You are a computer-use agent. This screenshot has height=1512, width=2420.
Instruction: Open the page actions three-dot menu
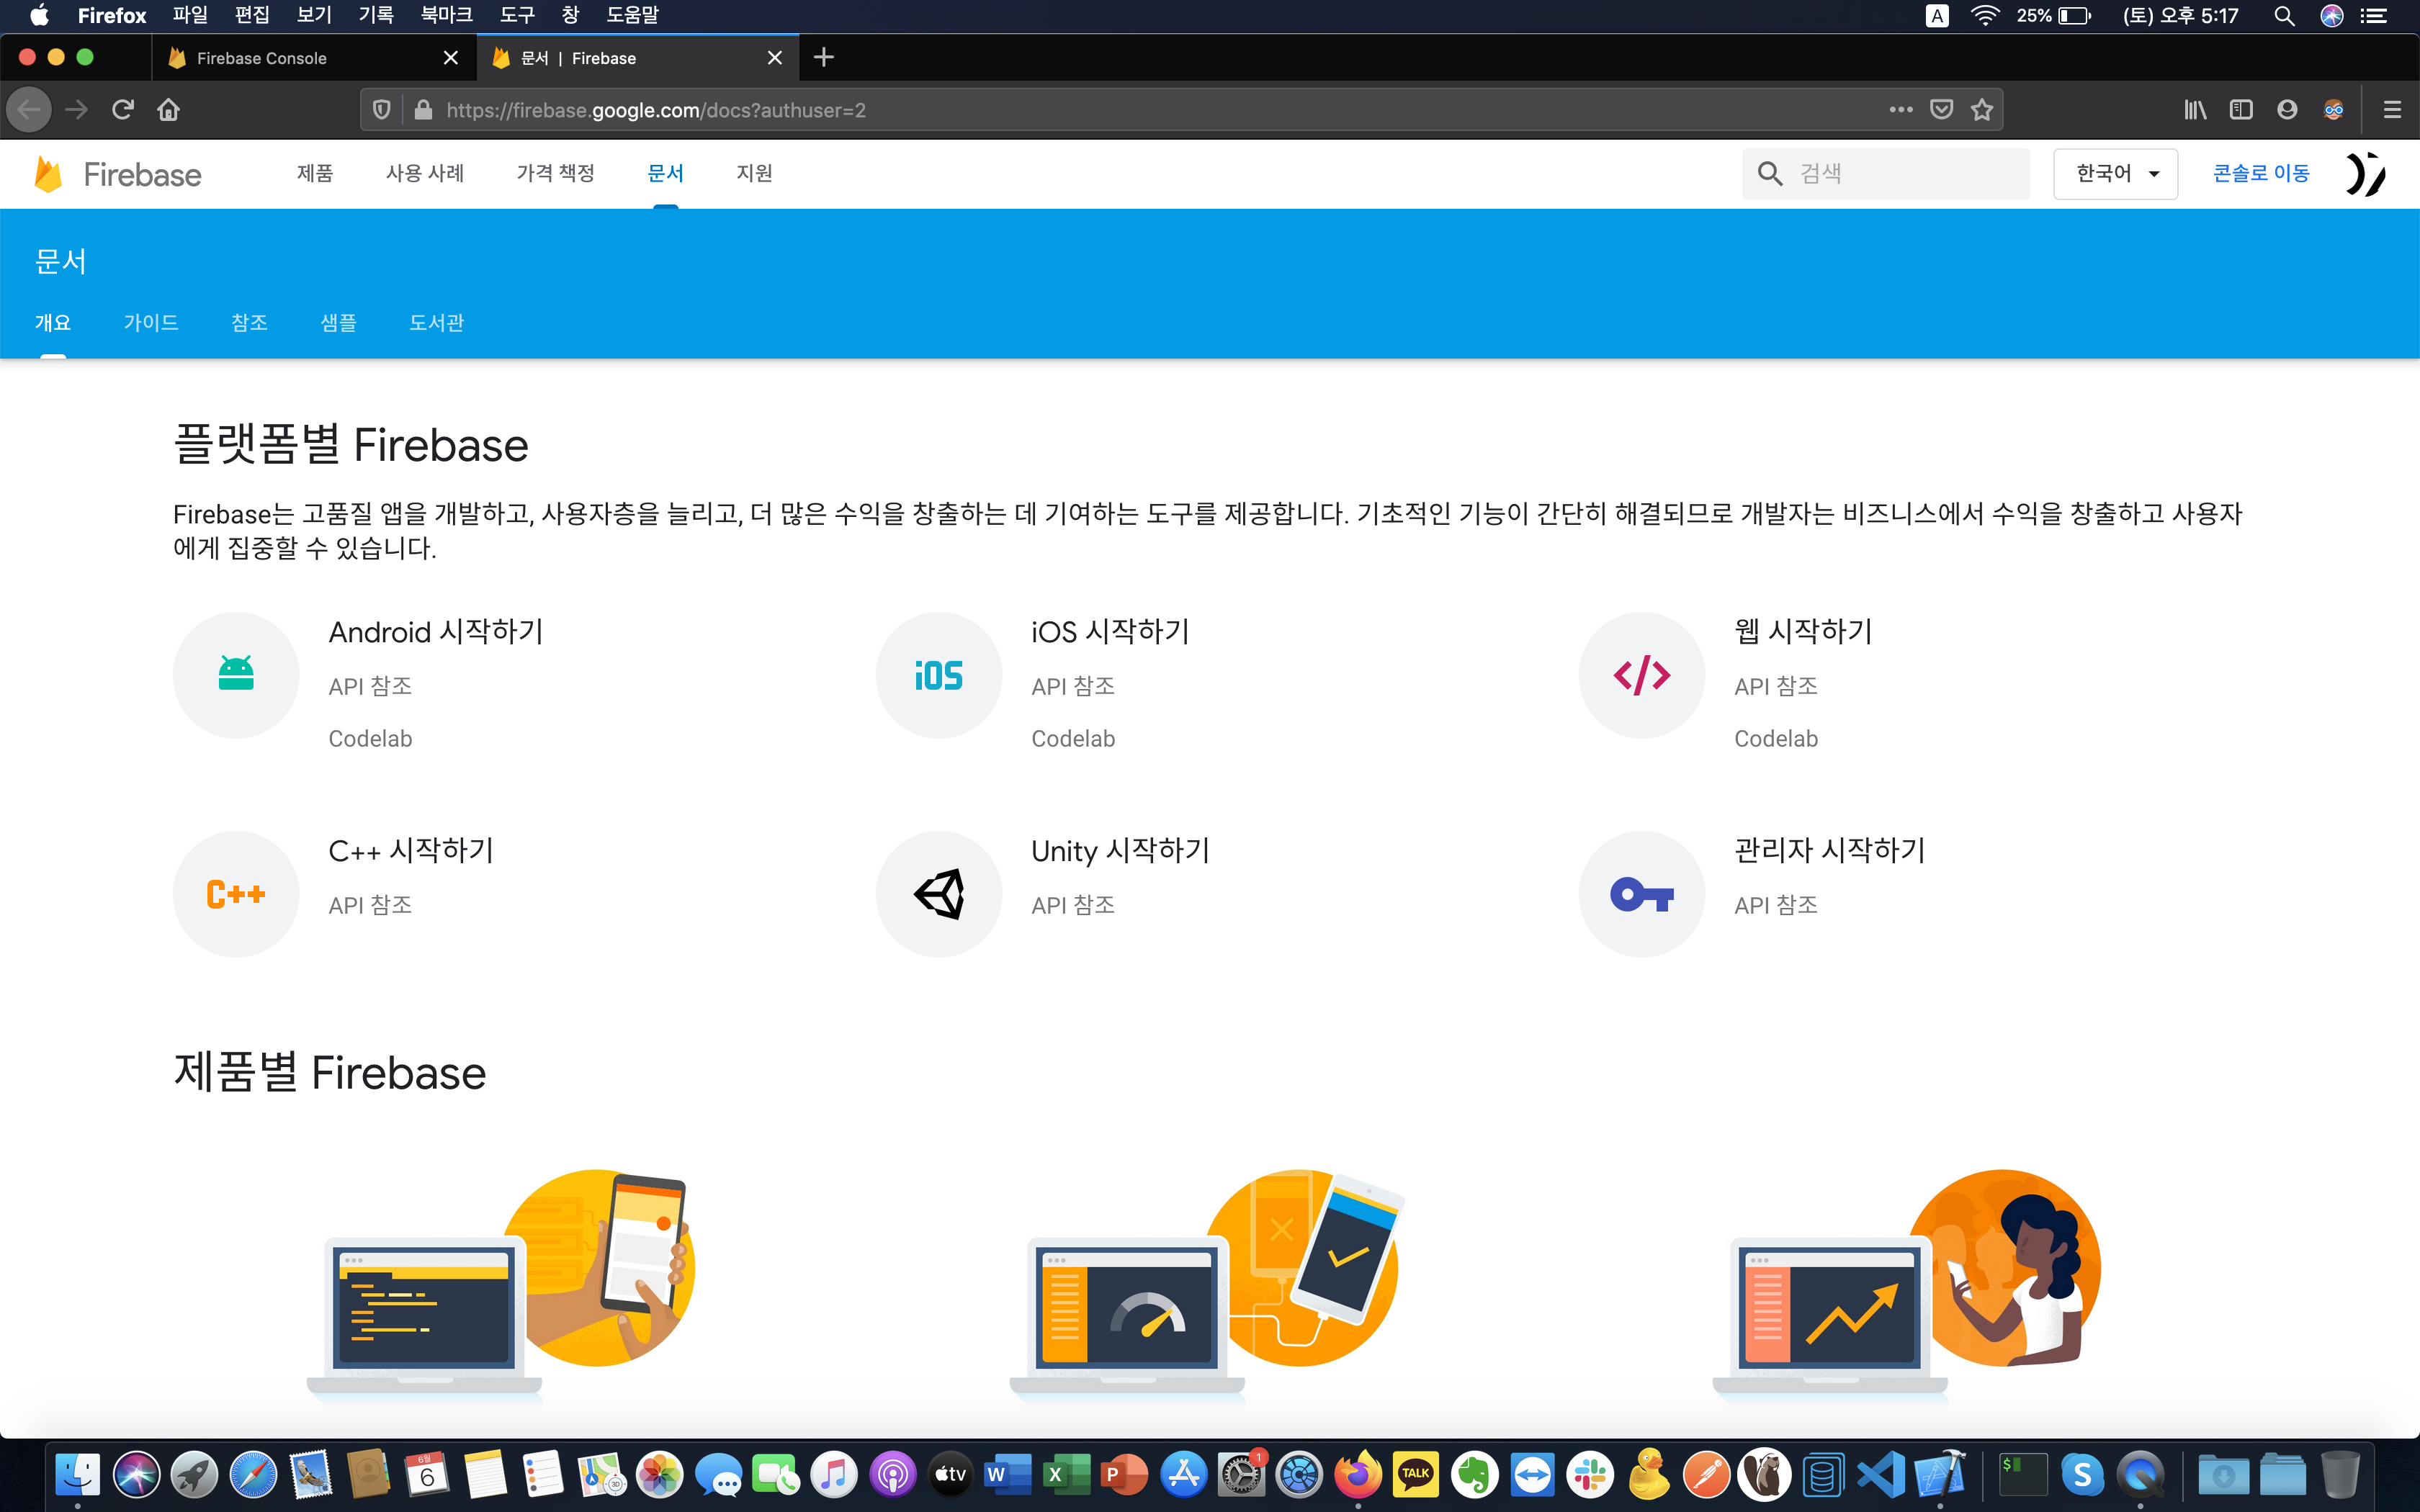(1900, 110)
